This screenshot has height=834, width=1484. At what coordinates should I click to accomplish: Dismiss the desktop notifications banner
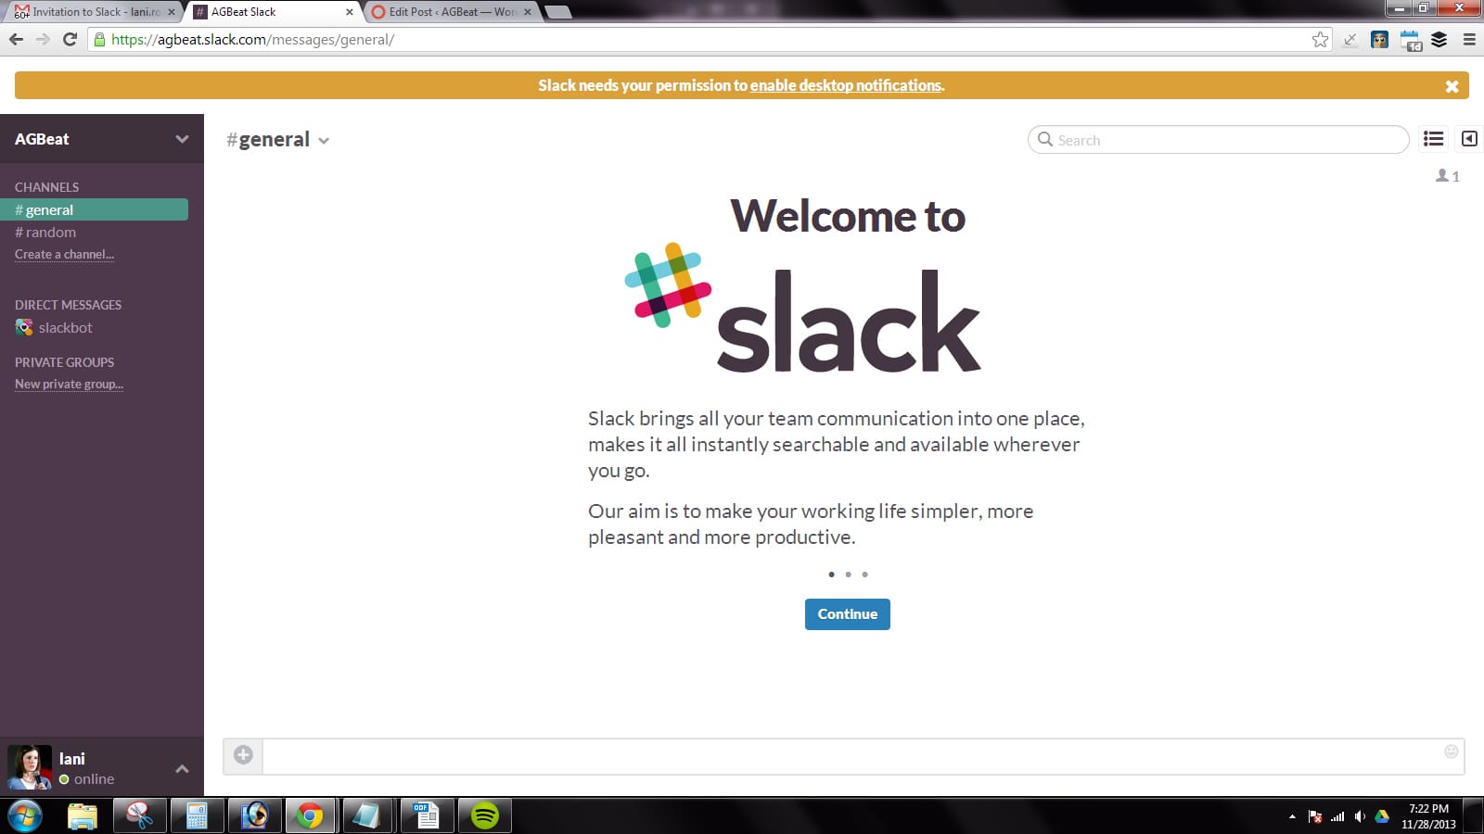(1452, 86)
